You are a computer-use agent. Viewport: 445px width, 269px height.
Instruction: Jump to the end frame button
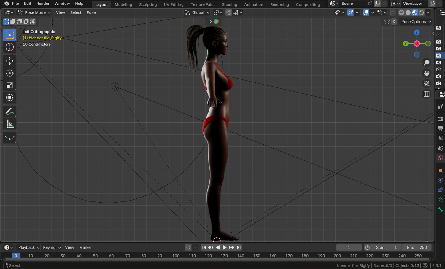(x=239, y=247)
